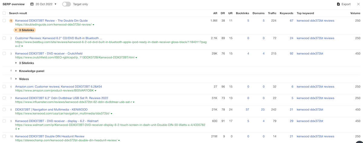Open the 29 keywords count for Walmart
Image resolution: width=363 pixels, height=143 pixels.
coord(291,121)
